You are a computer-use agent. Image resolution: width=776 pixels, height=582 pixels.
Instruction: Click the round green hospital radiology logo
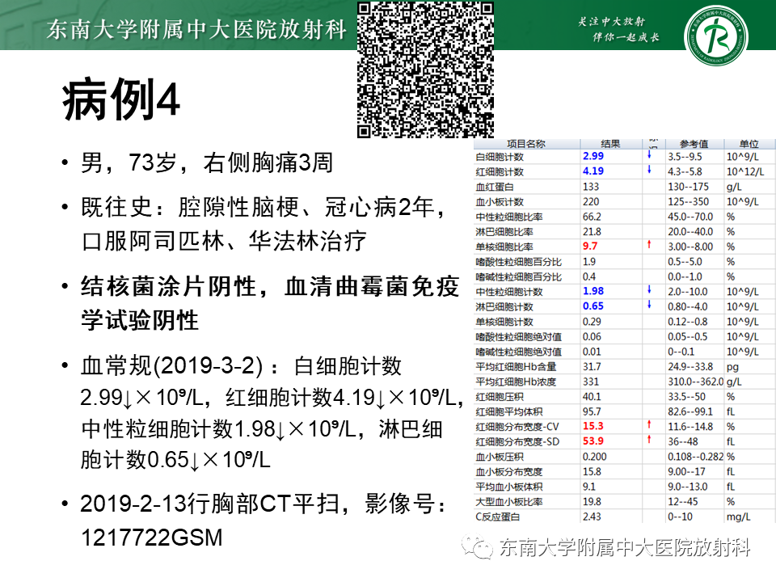(x=716, y=36)
